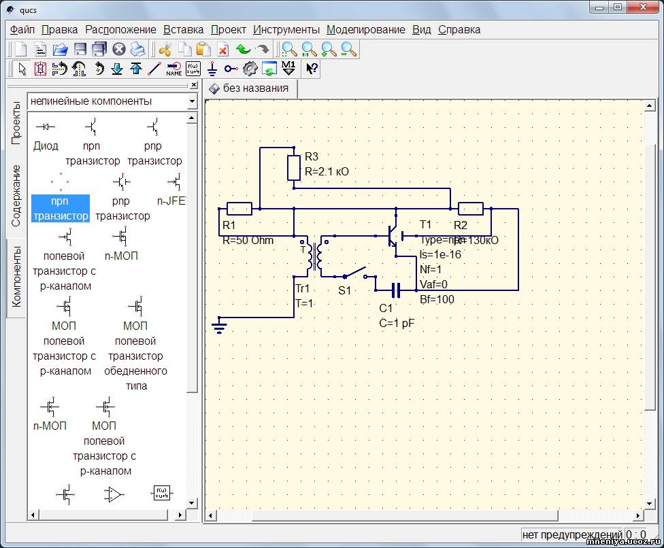Save the current schematic
This screenshot has width=664, height=548.
(80, 50)
